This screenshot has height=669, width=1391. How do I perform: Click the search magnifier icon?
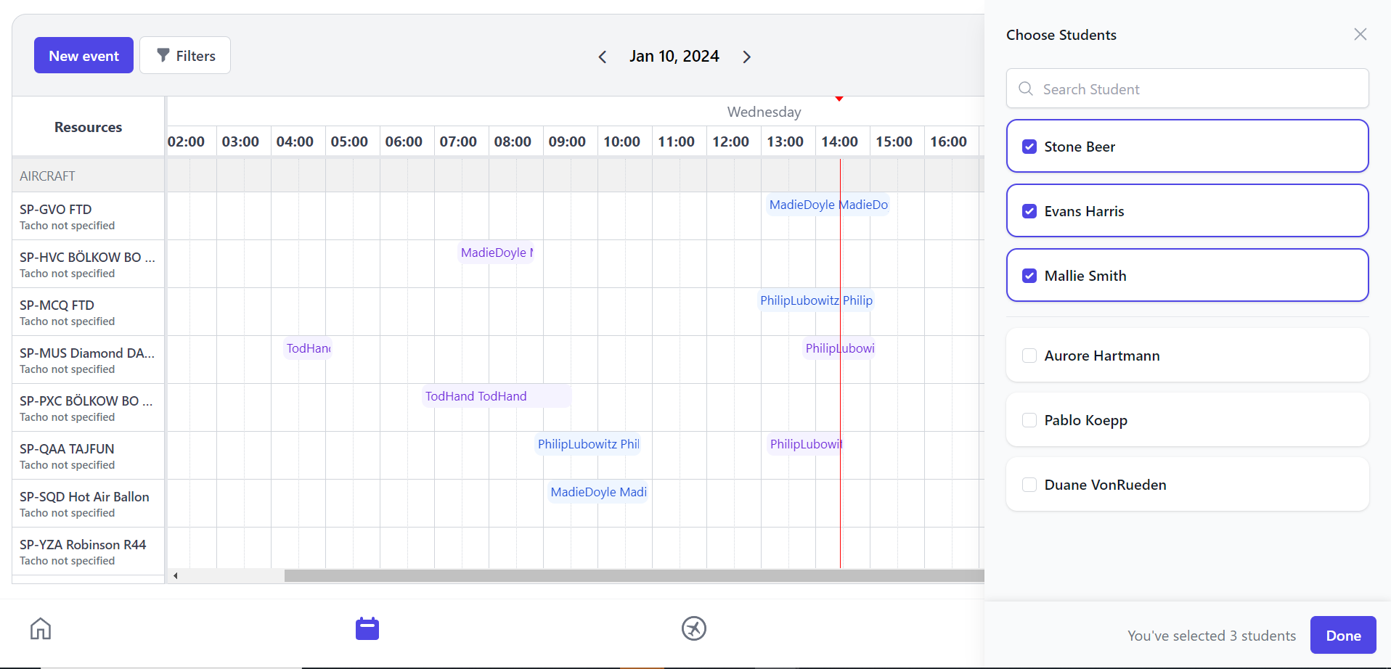pos(1026,89)
